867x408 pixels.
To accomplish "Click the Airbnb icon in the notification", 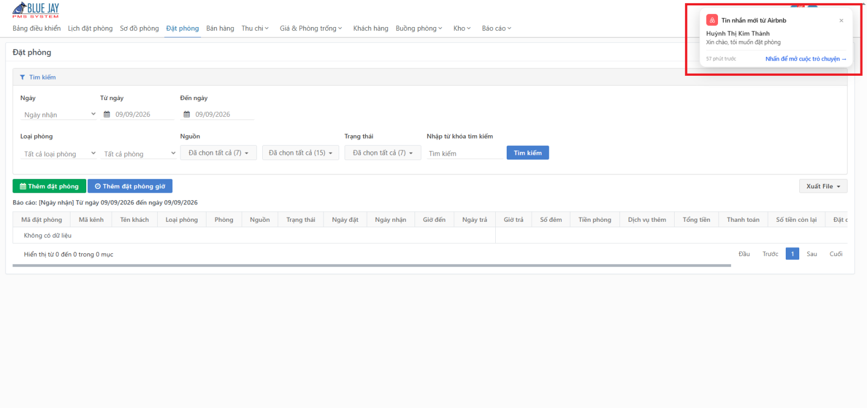I will pyautogui.click(x=712, y=20).
